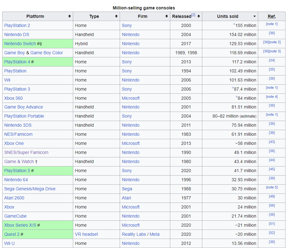289x248 pixels.
Task: Open the PlayStation 5 link
Action: point(17,171)
